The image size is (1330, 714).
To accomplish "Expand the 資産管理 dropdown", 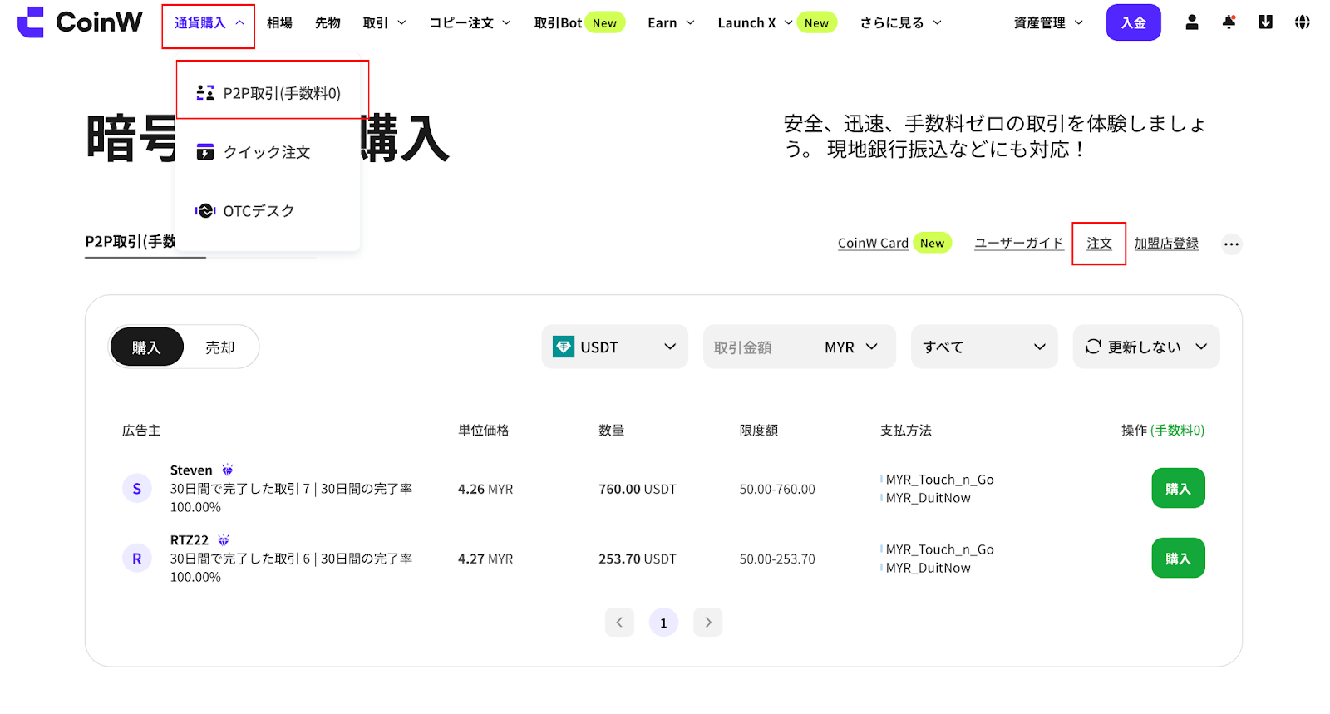I will click(x=1048, y=23).
